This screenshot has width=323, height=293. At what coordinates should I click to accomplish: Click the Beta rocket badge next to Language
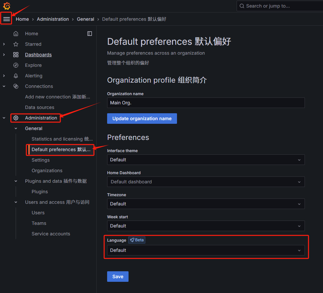[137, 240]
